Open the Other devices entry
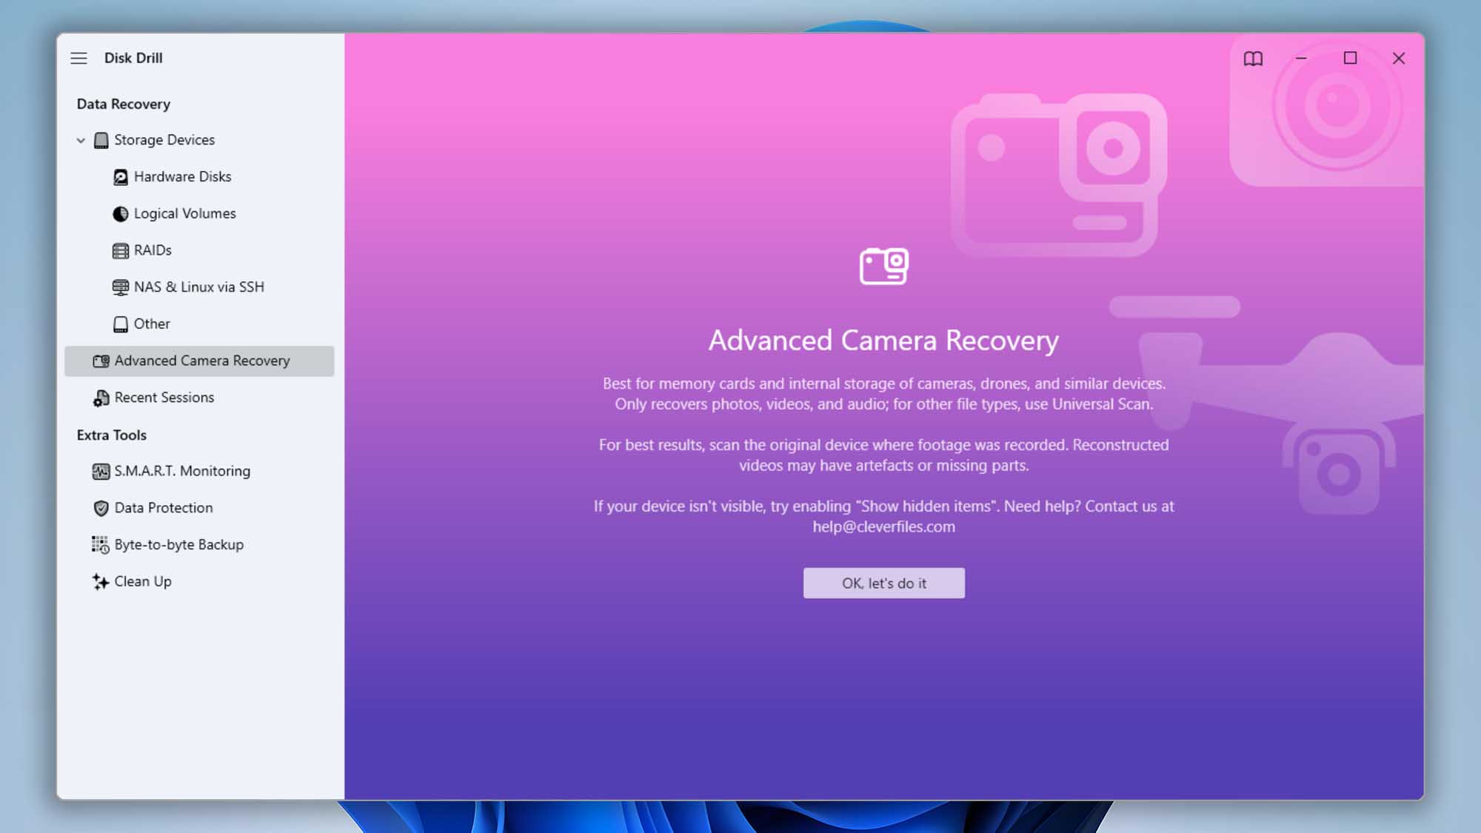 coord(152,324)
